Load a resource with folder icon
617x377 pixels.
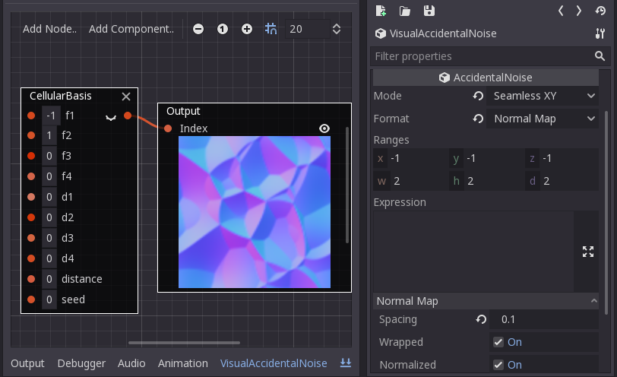[405, 11]
